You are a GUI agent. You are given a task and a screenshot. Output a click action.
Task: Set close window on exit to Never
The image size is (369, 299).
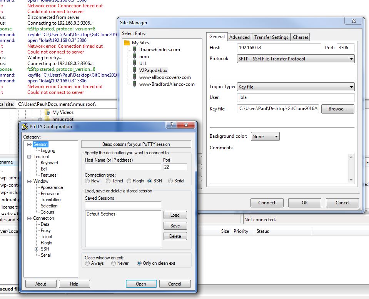pos(114,263)
